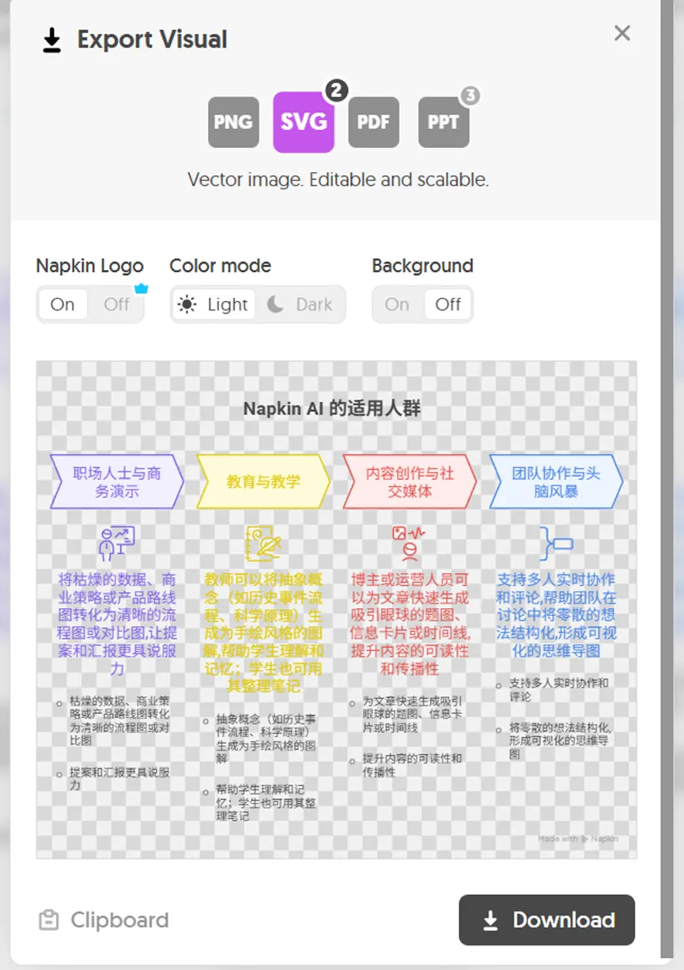The height and width of the screenshot is (970, 684).
Task: Click the Vector image. Editable and scalable. description
Action: pos(338,180)
